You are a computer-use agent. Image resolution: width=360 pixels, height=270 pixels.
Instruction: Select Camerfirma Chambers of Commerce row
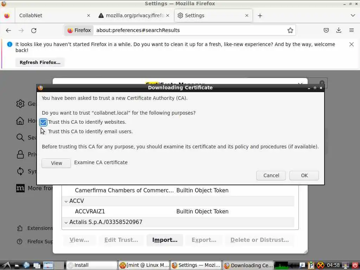178,191
